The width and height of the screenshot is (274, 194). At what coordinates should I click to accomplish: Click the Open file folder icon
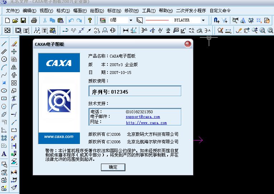click(15, 20)
